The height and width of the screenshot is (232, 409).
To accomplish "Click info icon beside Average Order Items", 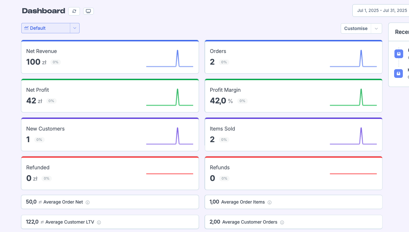I will tap(270, 202).
